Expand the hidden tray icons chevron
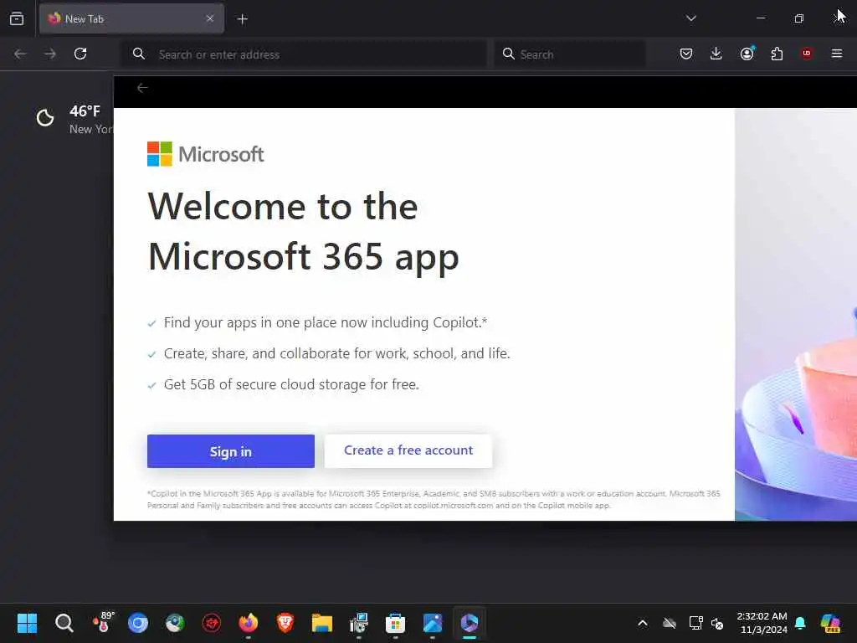Viewport: 857px width, 643px height. click(x=643, y=623)
